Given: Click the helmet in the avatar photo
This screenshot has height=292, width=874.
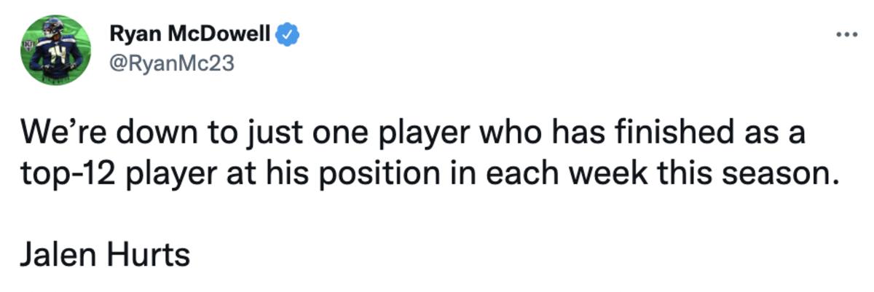Looking at the screenshot, I should pyautogui.click(x=53, y=28).
